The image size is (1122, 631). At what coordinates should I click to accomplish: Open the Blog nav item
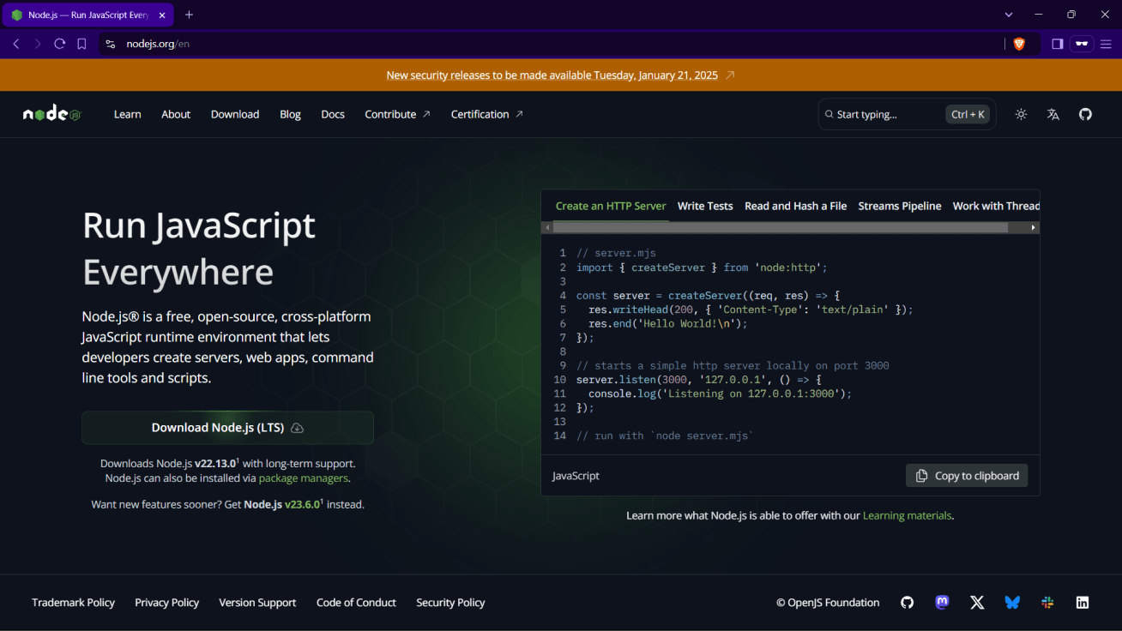pos(290,114)
